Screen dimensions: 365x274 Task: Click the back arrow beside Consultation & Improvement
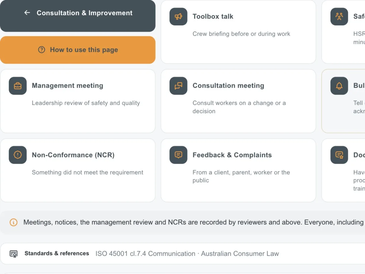[x=27, y=13]
